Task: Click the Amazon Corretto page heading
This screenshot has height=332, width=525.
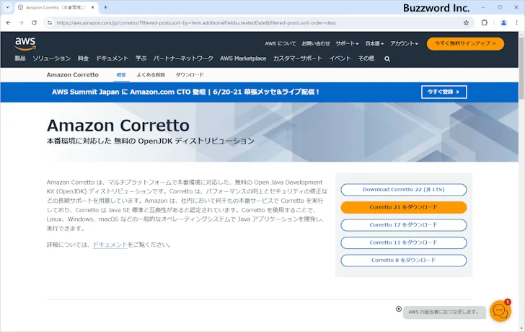Action: click(x=118, y=126)
